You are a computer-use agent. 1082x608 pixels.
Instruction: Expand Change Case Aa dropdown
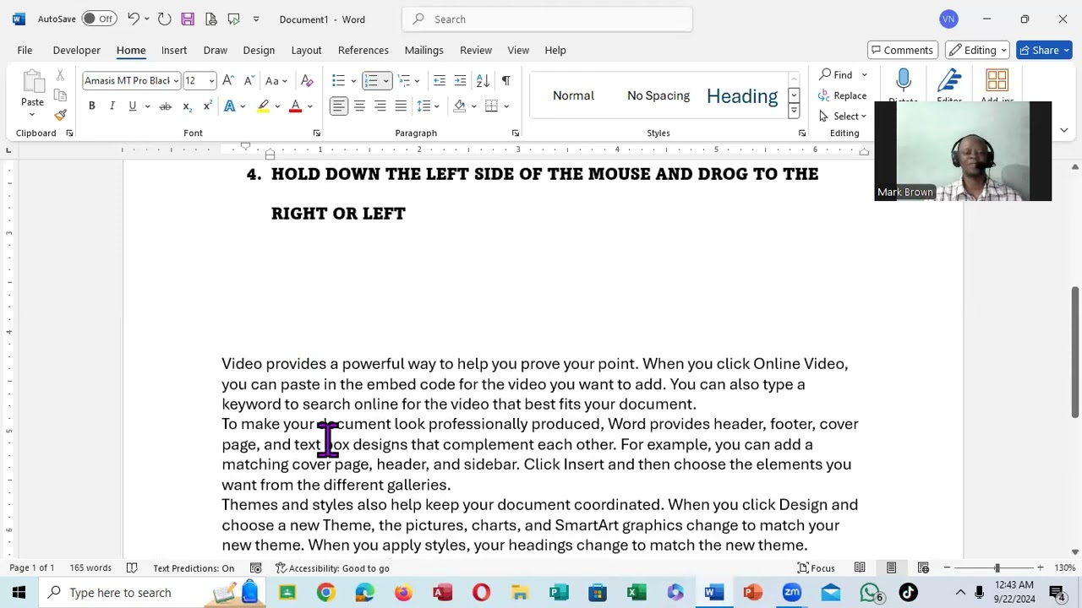(x=276, y=80)
